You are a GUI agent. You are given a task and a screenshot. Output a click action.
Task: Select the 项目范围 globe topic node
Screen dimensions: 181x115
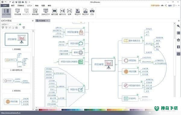[130, 72]
